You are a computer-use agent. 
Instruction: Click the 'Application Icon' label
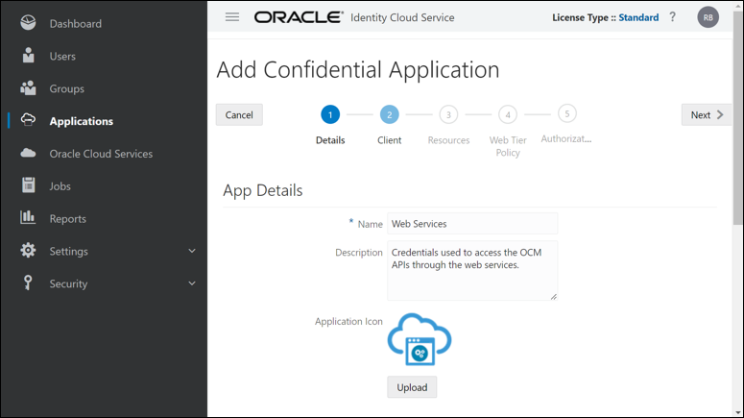click(x=348, y=322)
